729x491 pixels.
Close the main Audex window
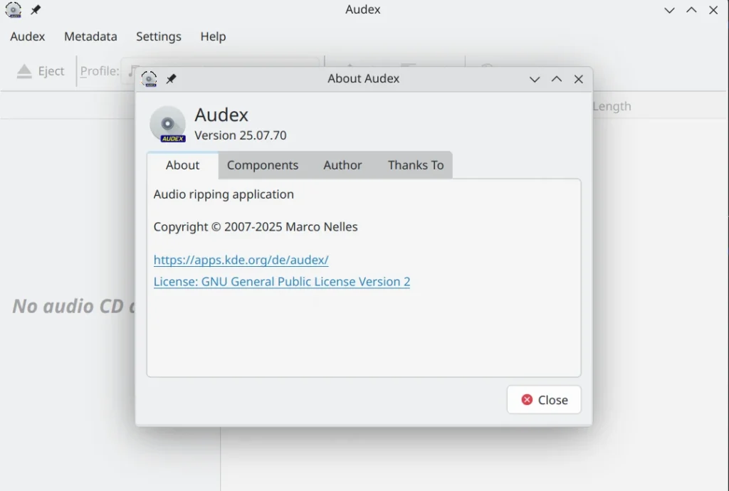(x=713, y=10)
